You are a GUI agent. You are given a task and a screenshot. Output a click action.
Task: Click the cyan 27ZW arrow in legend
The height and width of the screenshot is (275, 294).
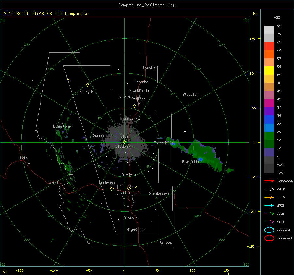[269, 206]
